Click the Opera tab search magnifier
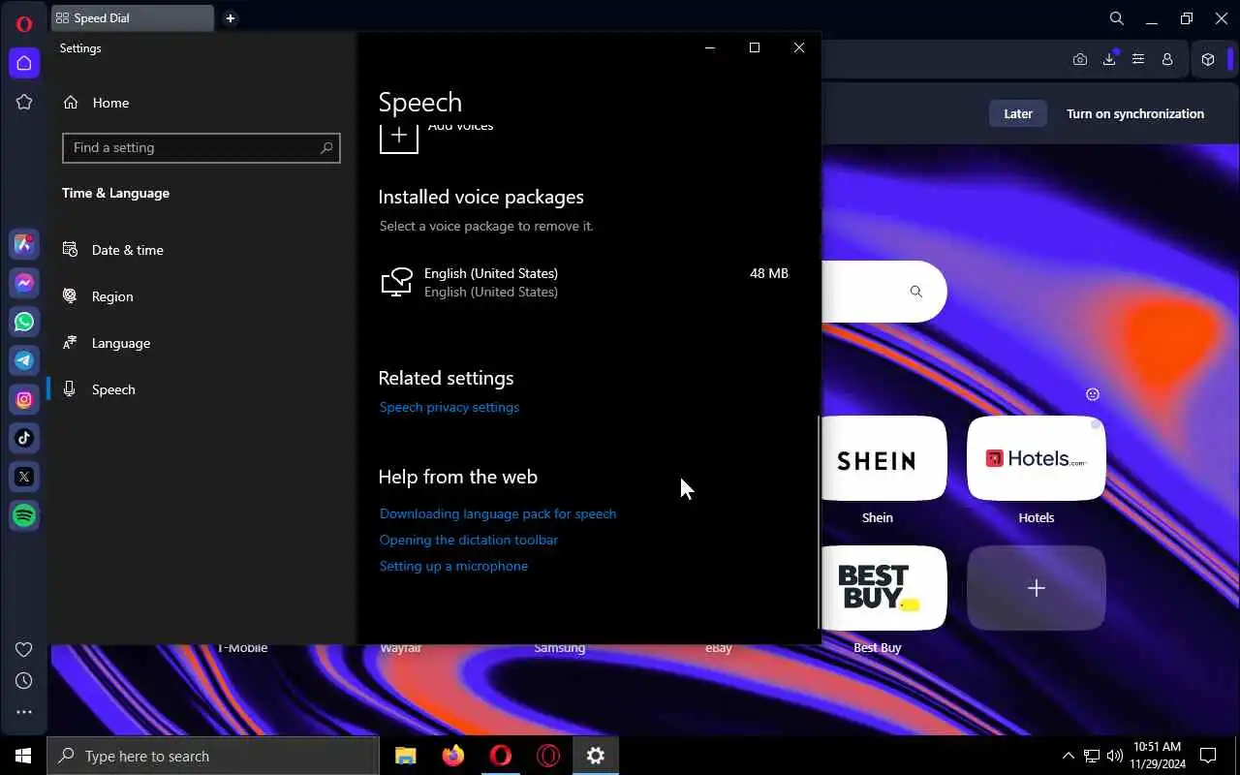The image size is (1240, 775). click(x=1116, y=18)
